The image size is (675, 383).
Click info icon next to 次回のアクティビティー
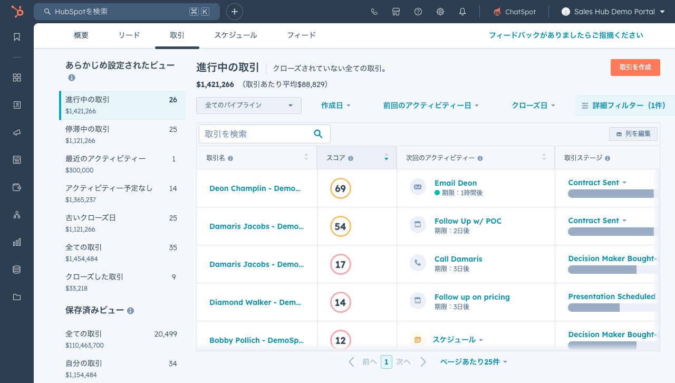pos(480,158)
